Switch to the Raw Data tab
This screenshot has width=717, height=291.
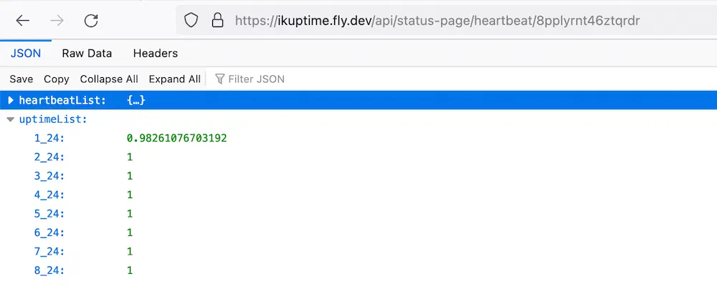(x=87, y=54)
